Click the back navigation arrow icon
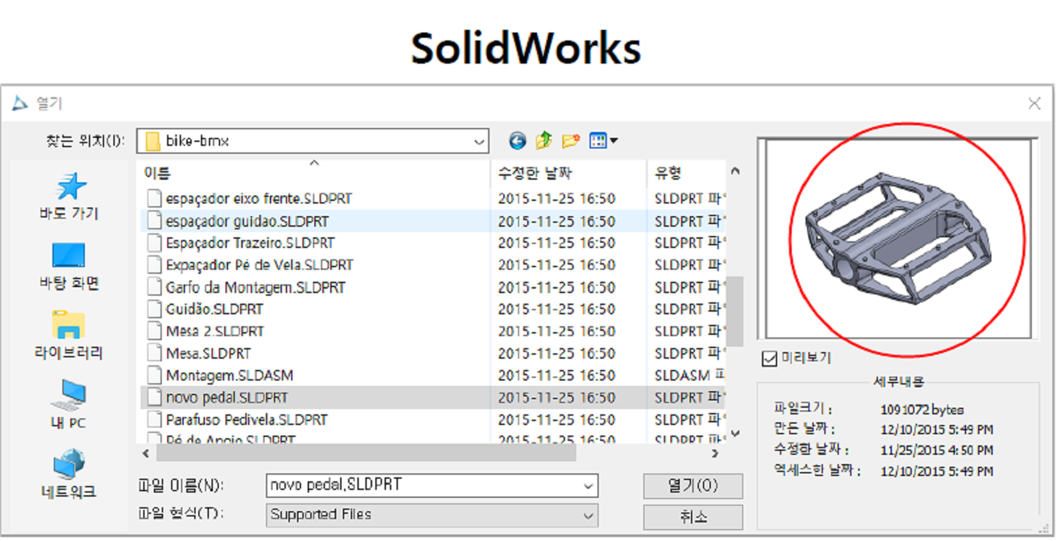Screen dimensions: 1059x541 click(x=517, y=141)
